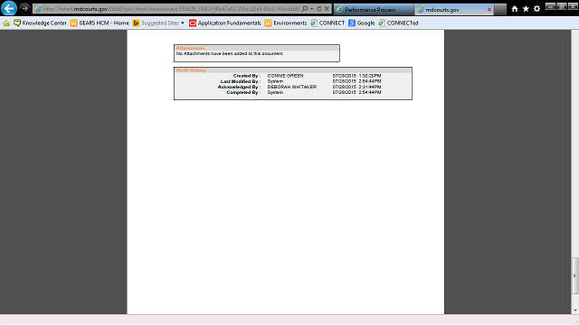Viewport: 579px width, 325px height.
Task: Click the vertical scrollbar thumb
Action: coord(575,275)
